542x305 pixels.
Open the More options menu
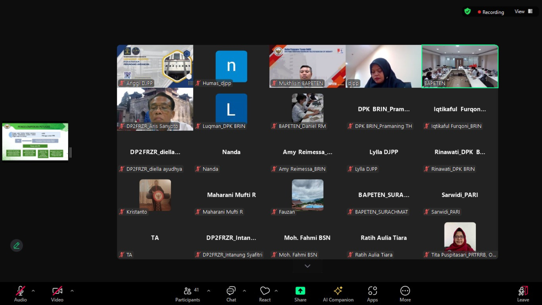(x=405, y=294)
